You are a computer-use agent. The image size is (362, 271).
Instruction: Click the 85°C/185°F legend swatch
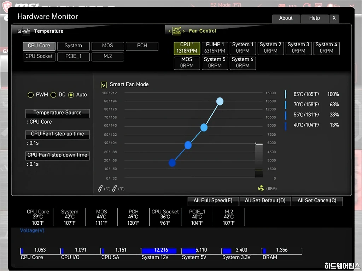(x=286, y=94)
